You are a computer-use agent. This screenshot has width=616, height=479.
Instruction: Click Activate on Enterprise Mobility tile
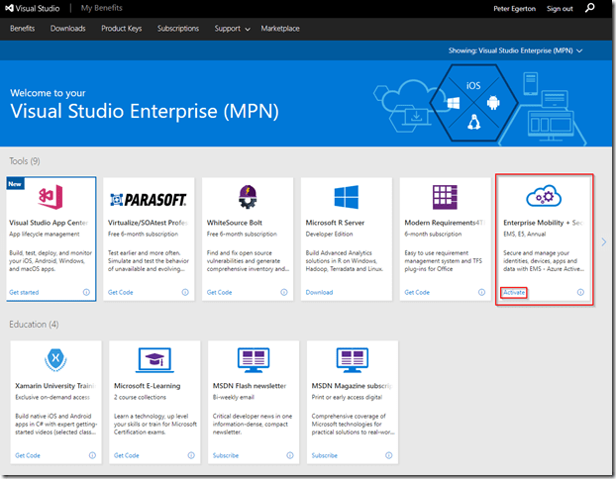(514, 292)
